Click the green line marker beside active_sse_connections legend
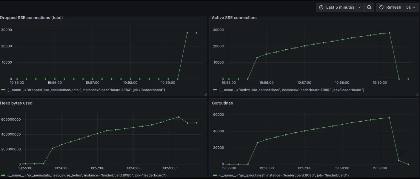This screenshot has width=420, height=179. click(215, 89)
